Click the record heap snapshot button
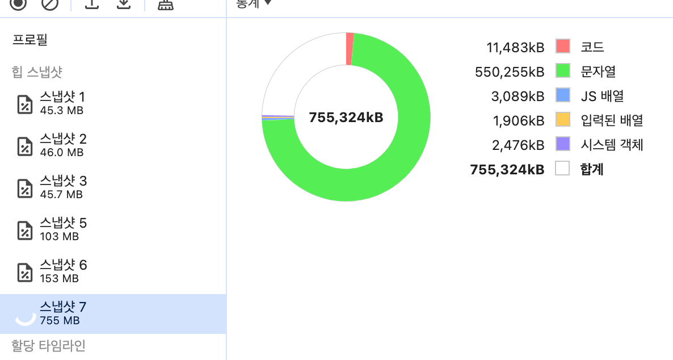Viewport: 673px width, 360px height. tap(18, 3)
